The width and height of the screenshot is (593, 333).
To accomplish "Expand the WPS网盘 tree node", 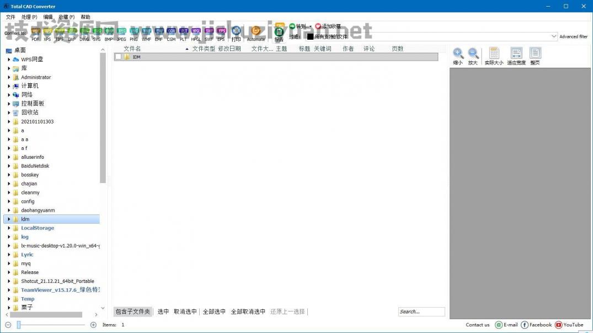I will [9, 60].
